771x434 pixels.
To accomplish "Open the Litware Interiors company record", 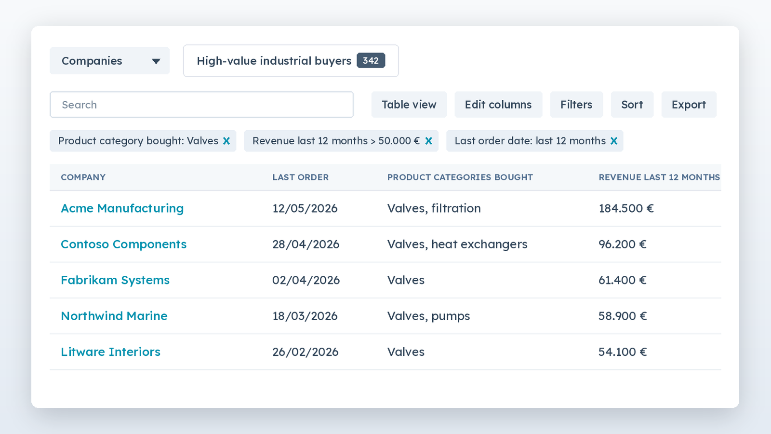I will click(110, 352).
